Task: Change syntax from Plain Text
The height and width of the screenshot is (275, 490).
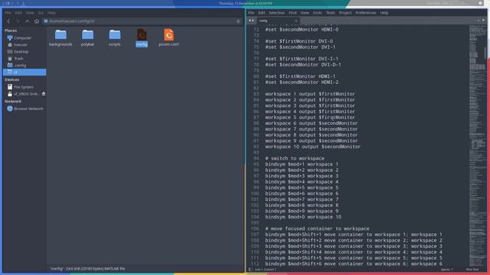Action: 472,270
